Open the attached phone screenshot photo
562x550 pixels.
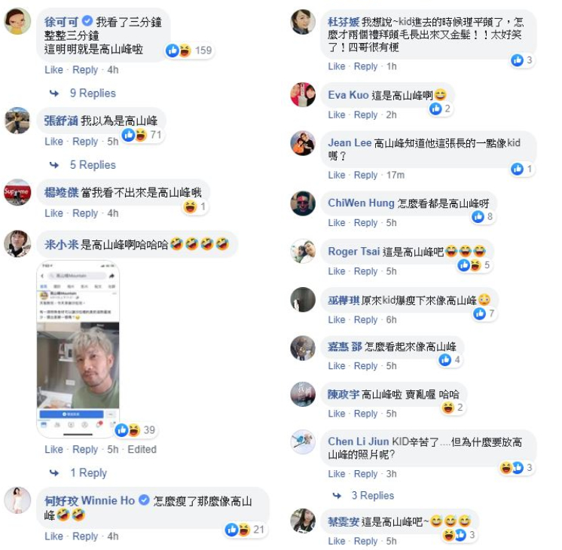point(78,349)
